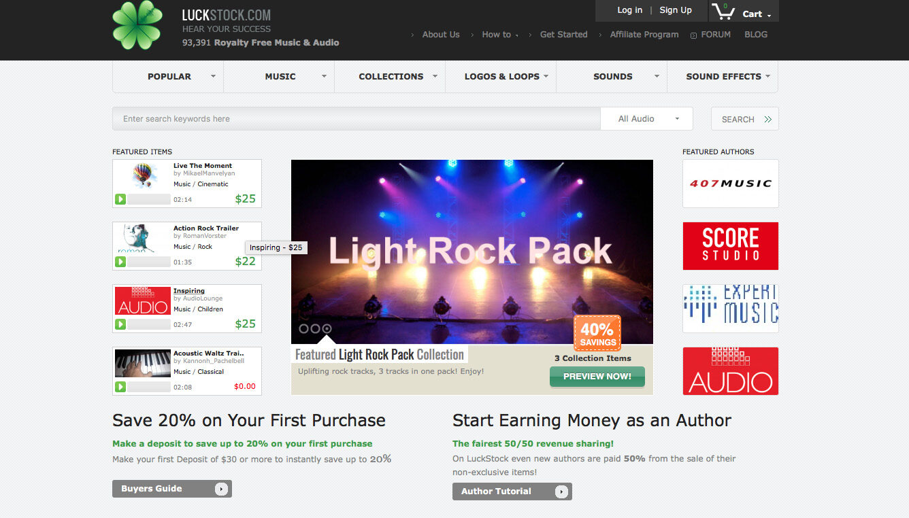Click the Buyers Guide arrow icon

(221, 489)
